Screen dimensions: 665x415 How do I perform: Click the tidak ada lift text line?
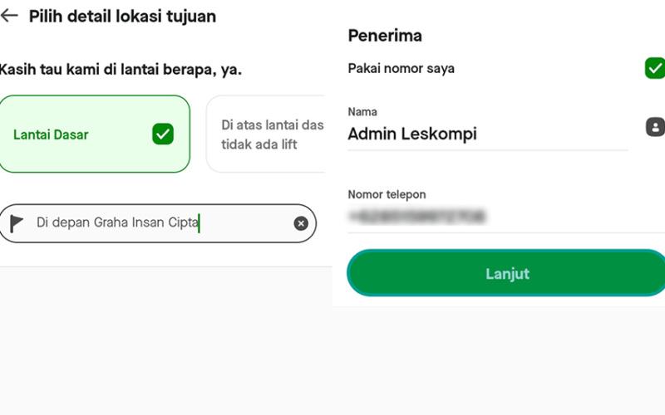point(259,144)
